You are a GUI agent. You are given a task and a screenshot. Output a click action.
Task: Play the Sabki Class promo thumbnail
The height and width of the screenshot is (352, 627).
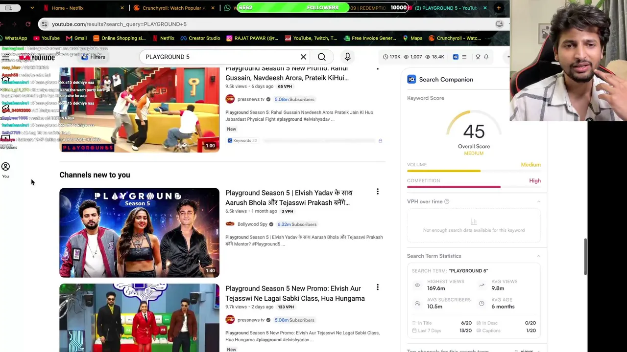(139, 318)
